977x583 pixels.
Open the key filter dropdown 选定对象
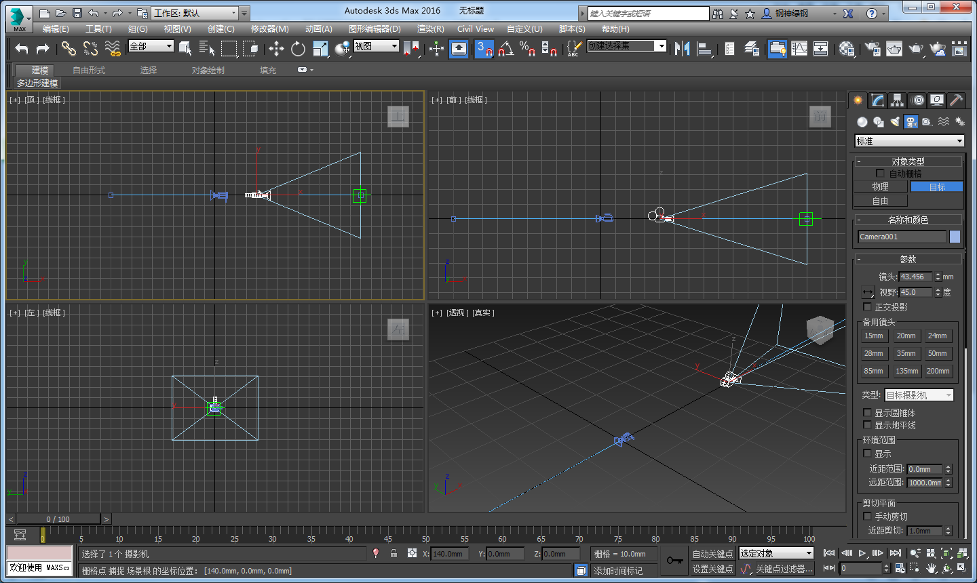[x=776, y=554]
